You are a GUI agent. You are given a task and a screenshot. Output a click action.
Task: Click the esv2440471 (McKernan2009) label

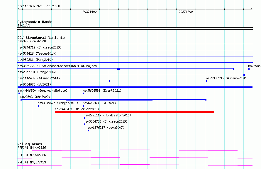tap(77, 109)
